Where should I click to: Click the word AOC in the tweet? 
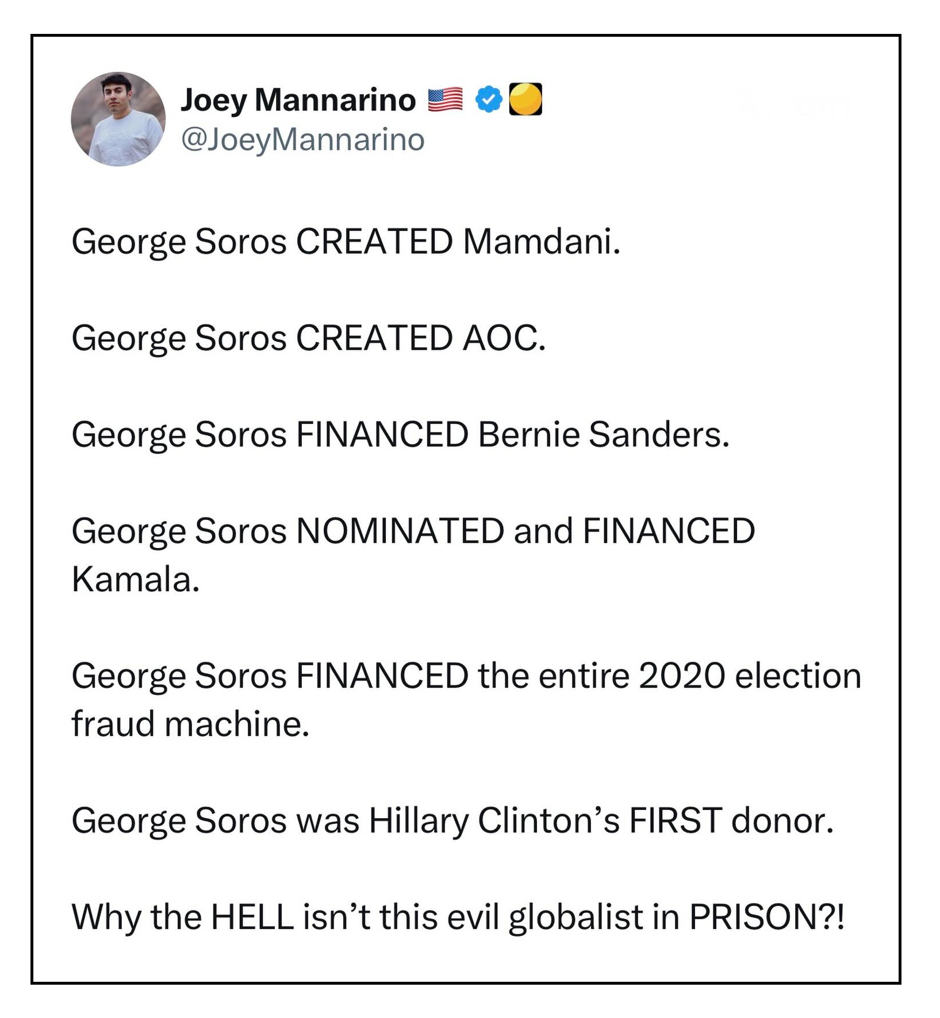(504, 338)
